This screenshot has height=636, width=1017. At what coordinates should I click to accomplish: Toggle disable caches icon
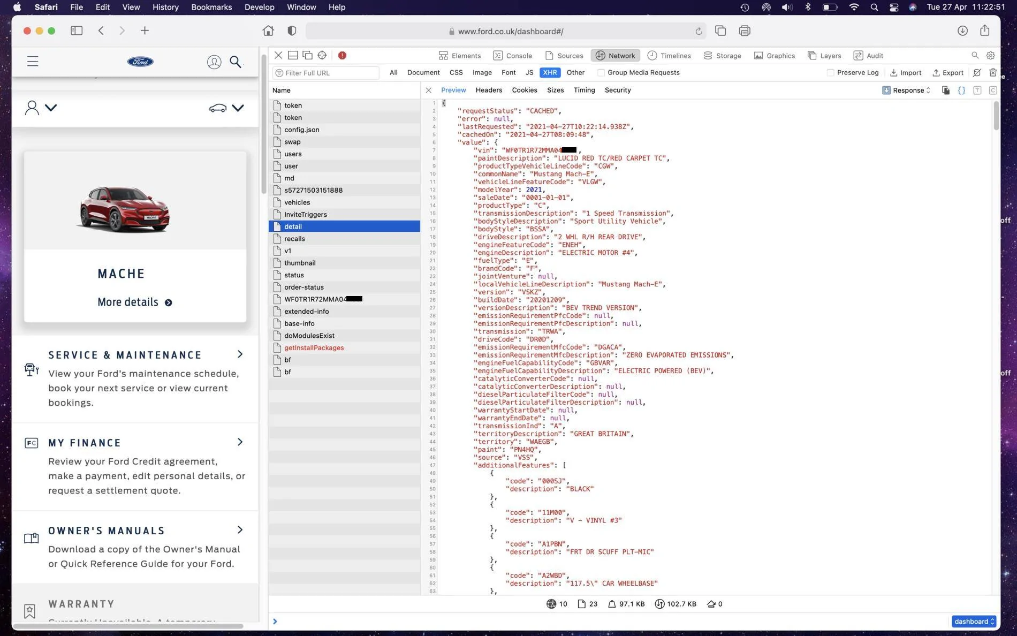click(977, 72)
